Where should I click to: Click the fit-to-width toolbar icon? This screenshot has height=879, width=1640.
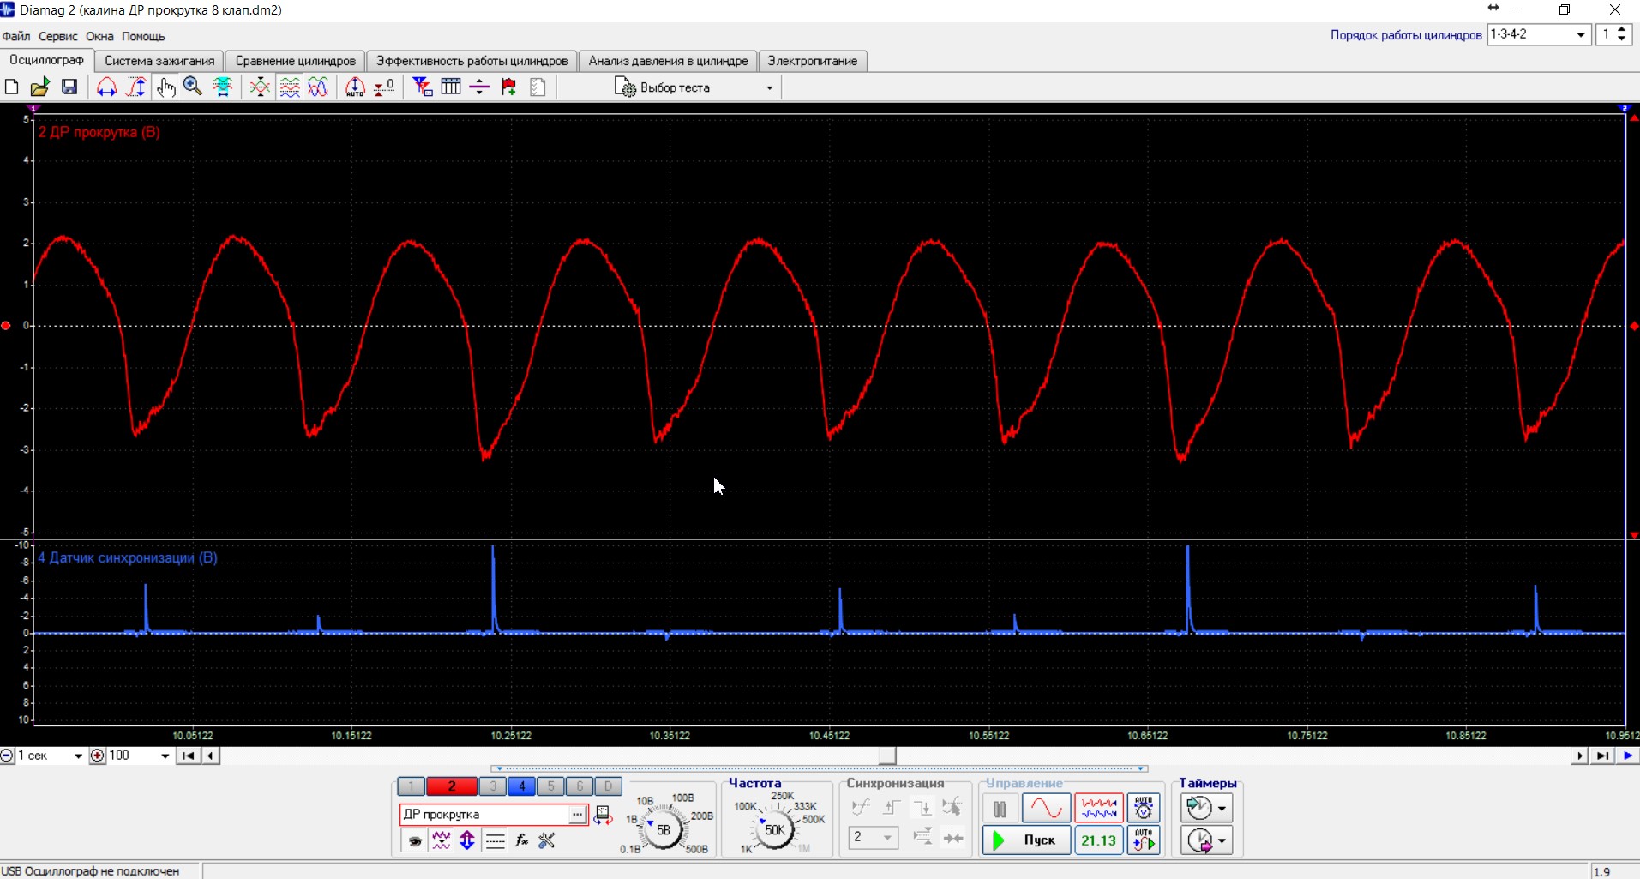coord(223,87)
